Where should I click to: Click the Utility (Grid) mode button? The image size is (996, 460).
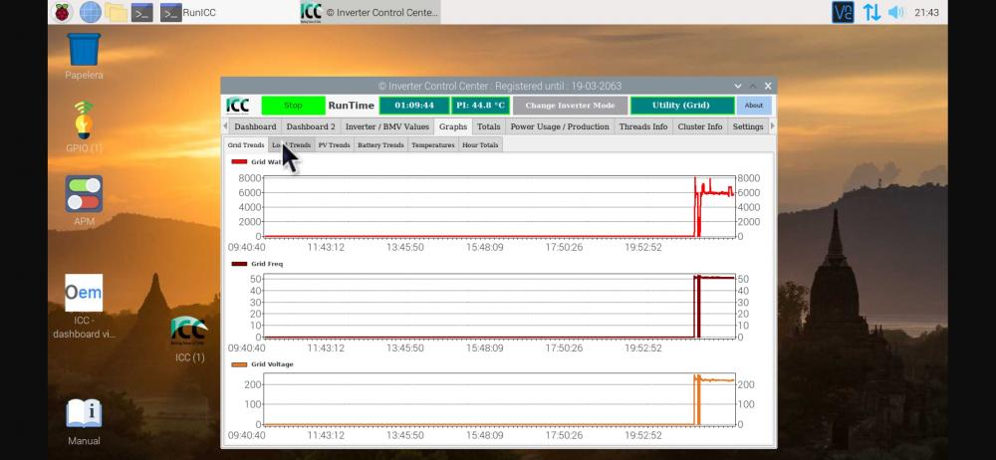681,106
